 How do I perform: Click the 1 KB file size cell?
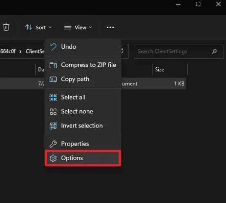(179, 84)
